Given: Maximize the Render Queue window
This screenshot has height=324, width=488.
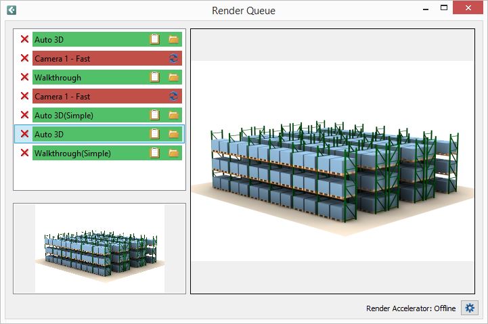Looking at the screenshot, I should pyautogui.click(x=444, y=7).
